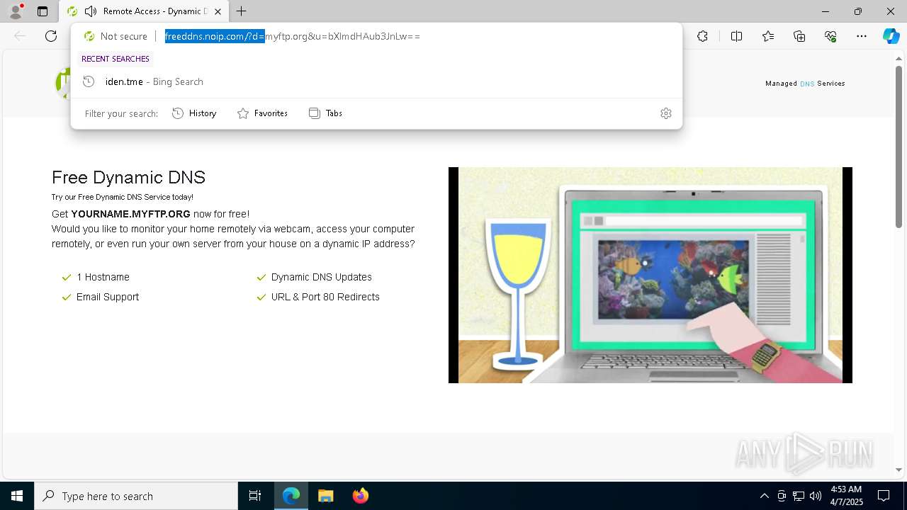Open the tab actions menu icon
The height and width of the screenshot is (510, 907).
pyautogui.click(x=43, y=11)
